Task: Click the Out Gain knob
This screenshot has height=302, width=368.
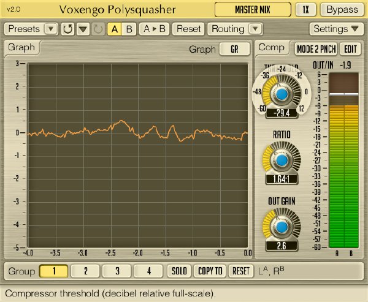Action: (282, 227)
